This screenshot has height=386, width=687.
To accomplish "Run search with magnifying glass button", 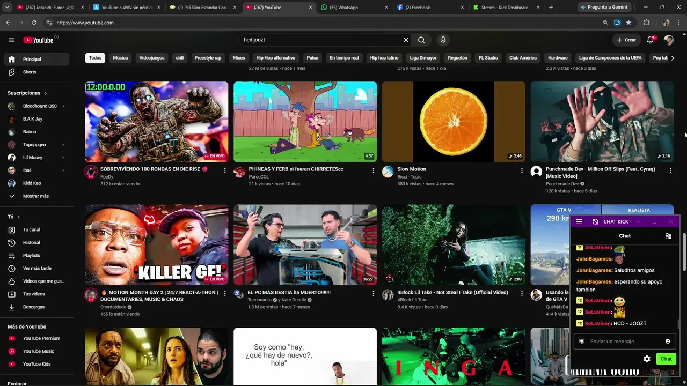I will pos(421,40).
